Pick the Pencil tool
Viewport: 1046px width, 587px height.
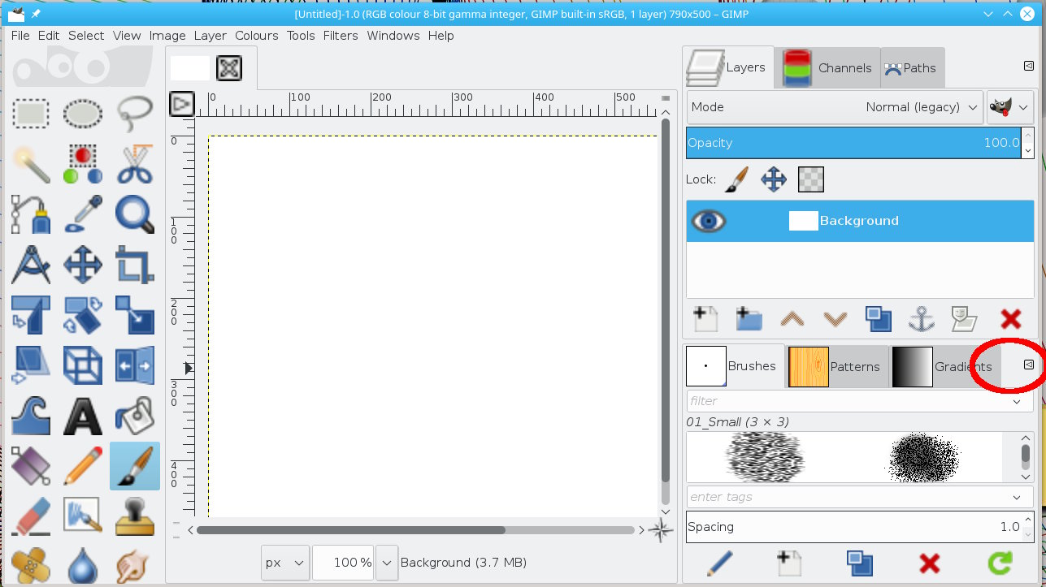tap(83, 466)
